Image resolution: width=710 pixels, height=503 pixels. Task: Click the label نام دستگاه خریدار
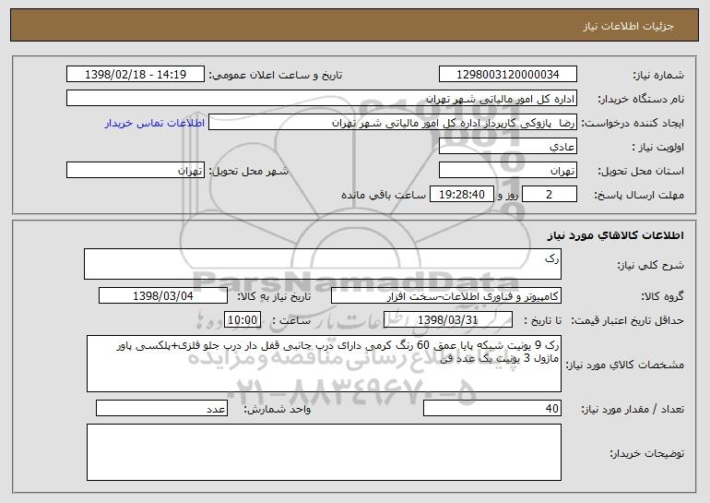[x=641, y=100]
